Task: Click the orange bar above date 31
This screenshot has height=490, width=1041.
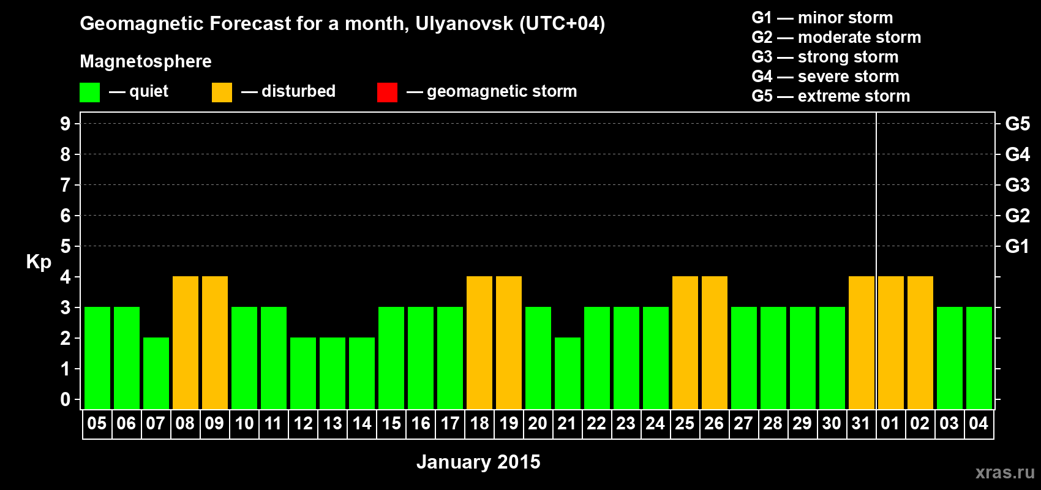Action: (862, 342)
